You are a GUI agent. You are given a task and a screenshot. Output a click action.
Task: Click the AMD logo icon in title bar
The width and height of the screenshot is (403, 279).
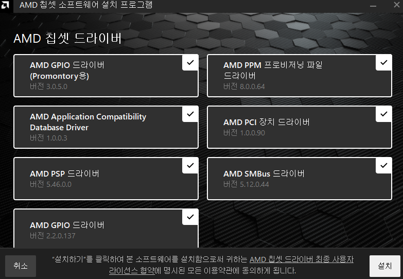[5, 5]
